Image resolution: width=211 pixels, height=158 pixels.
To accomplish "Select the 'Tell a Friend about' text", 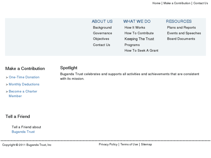I will pyautogui.click(x=26, y=127).
